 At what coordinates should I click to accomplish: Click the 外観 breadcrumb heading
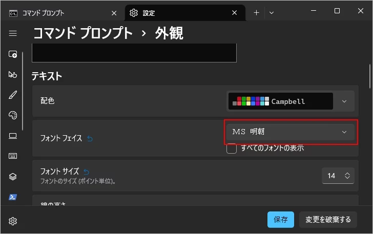(x=169, y=33)
